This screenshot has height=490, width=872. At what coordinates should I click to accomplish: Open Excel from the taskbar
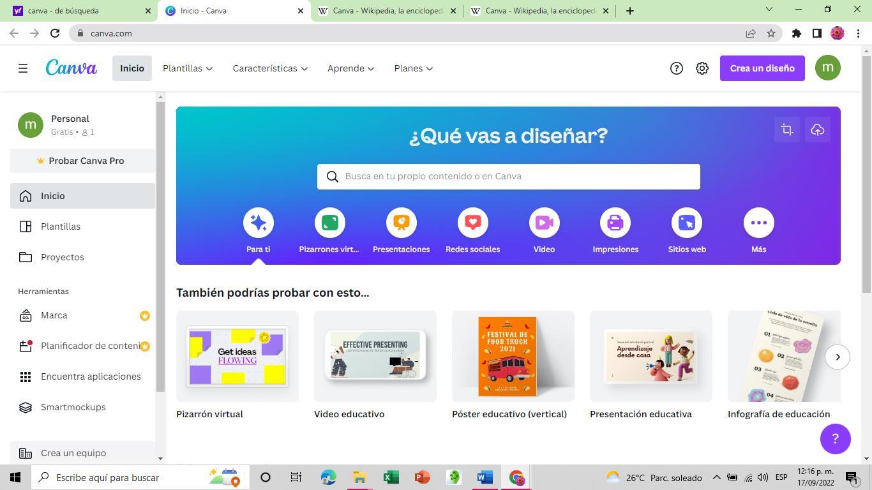click(x=391, y=477)
